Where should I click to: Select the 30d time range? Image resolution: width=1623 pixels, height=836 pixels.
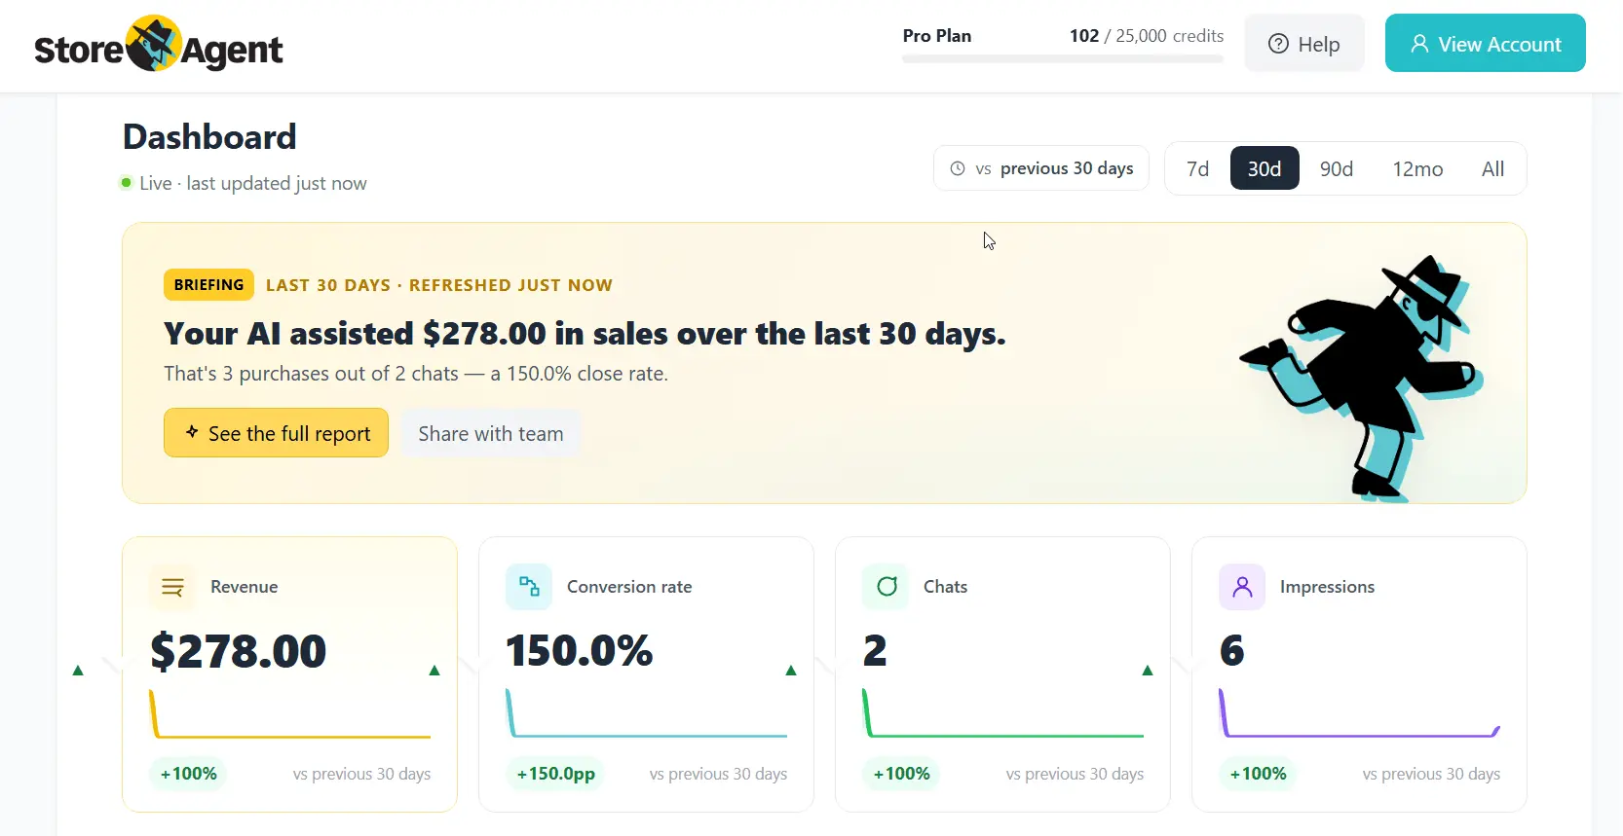(1264, 168)
